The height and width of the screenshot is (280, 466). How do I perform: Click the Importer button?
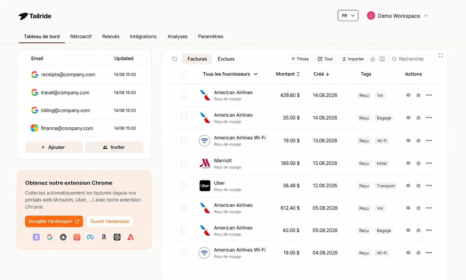353,59
